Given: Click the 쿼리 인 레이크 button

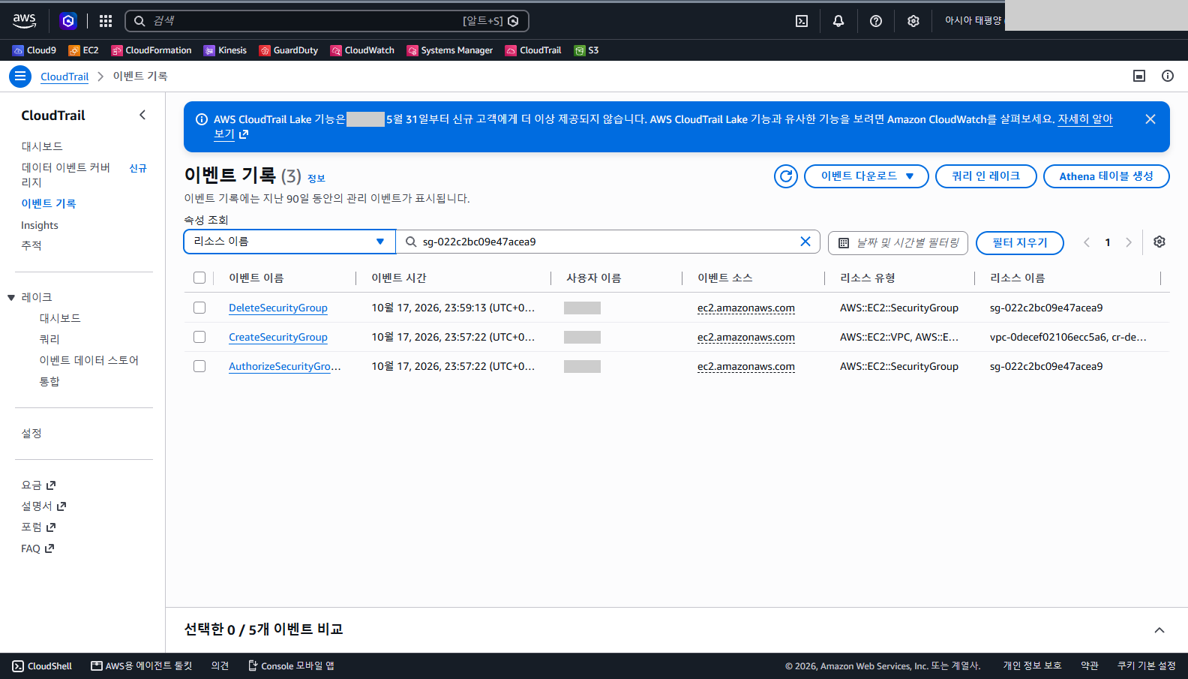Looking at the screenshot, I should click(x=986, y=176).
